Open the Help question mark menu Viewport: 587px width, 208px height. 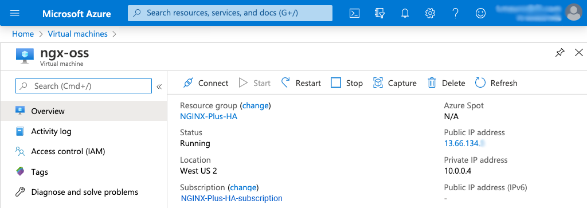pos(455,14)
